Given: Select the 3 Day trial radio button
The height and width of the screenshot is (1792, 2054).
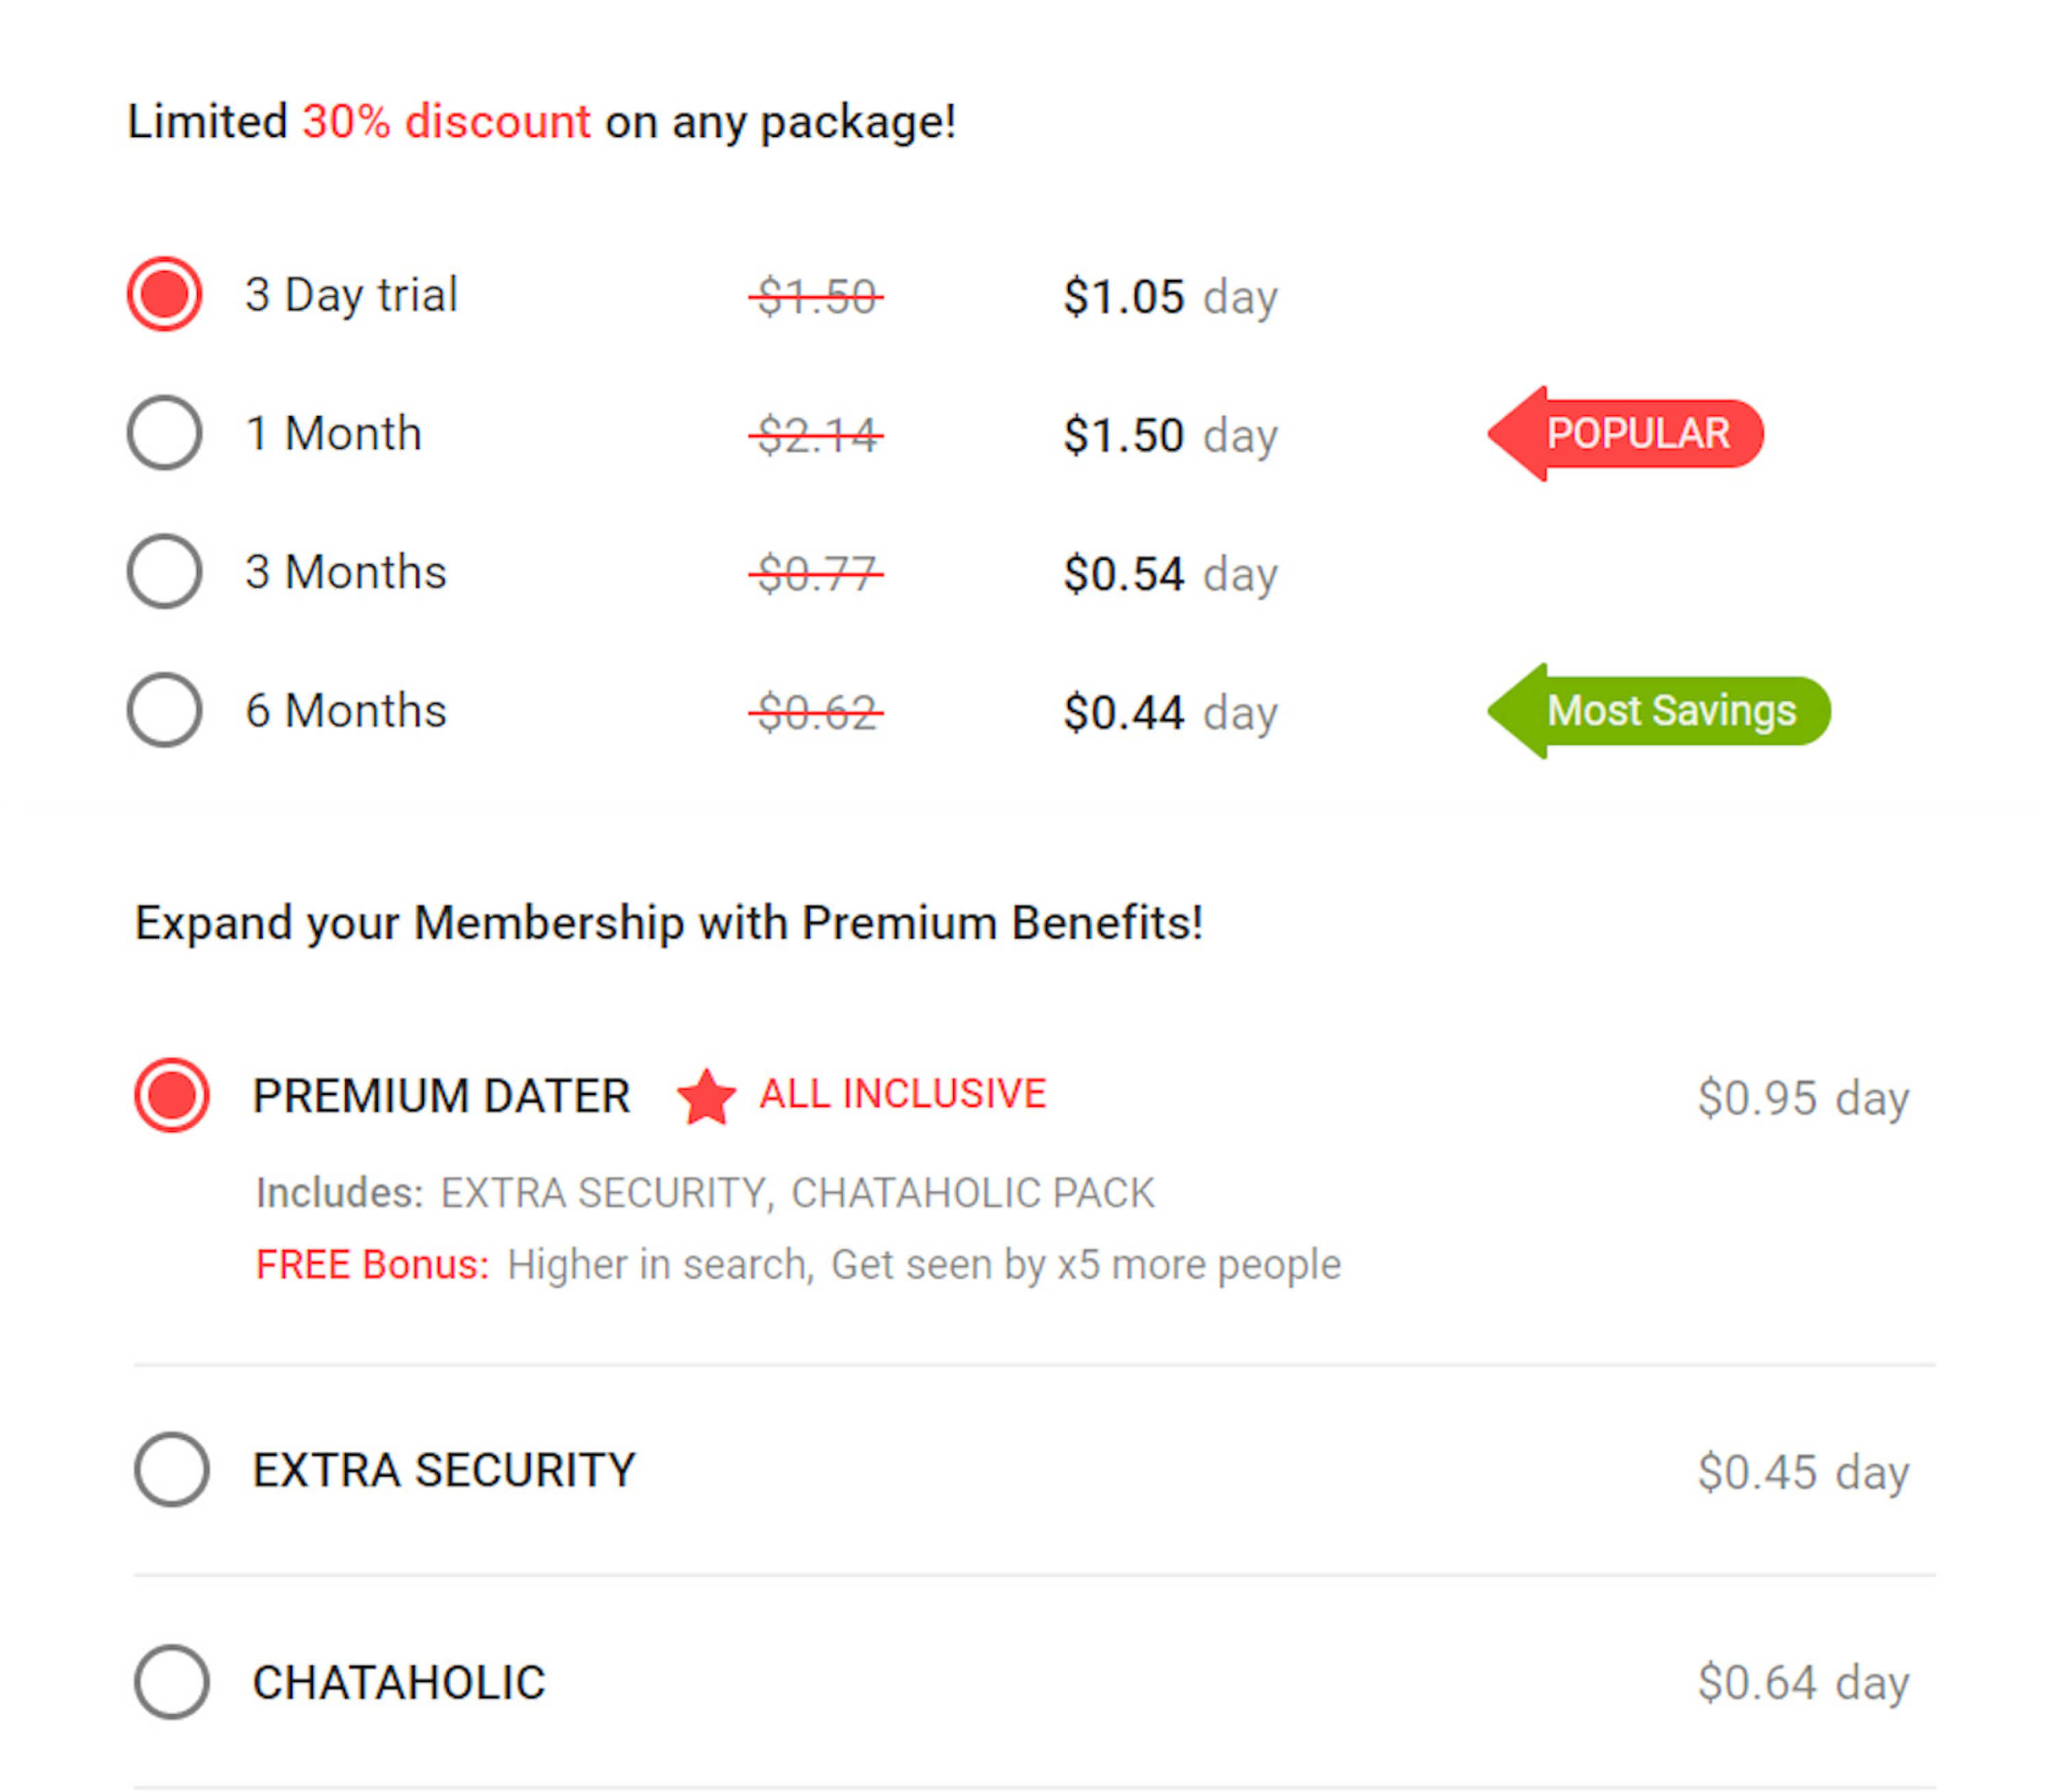Looking at the screenshot, I should click(x=165, y=294).
